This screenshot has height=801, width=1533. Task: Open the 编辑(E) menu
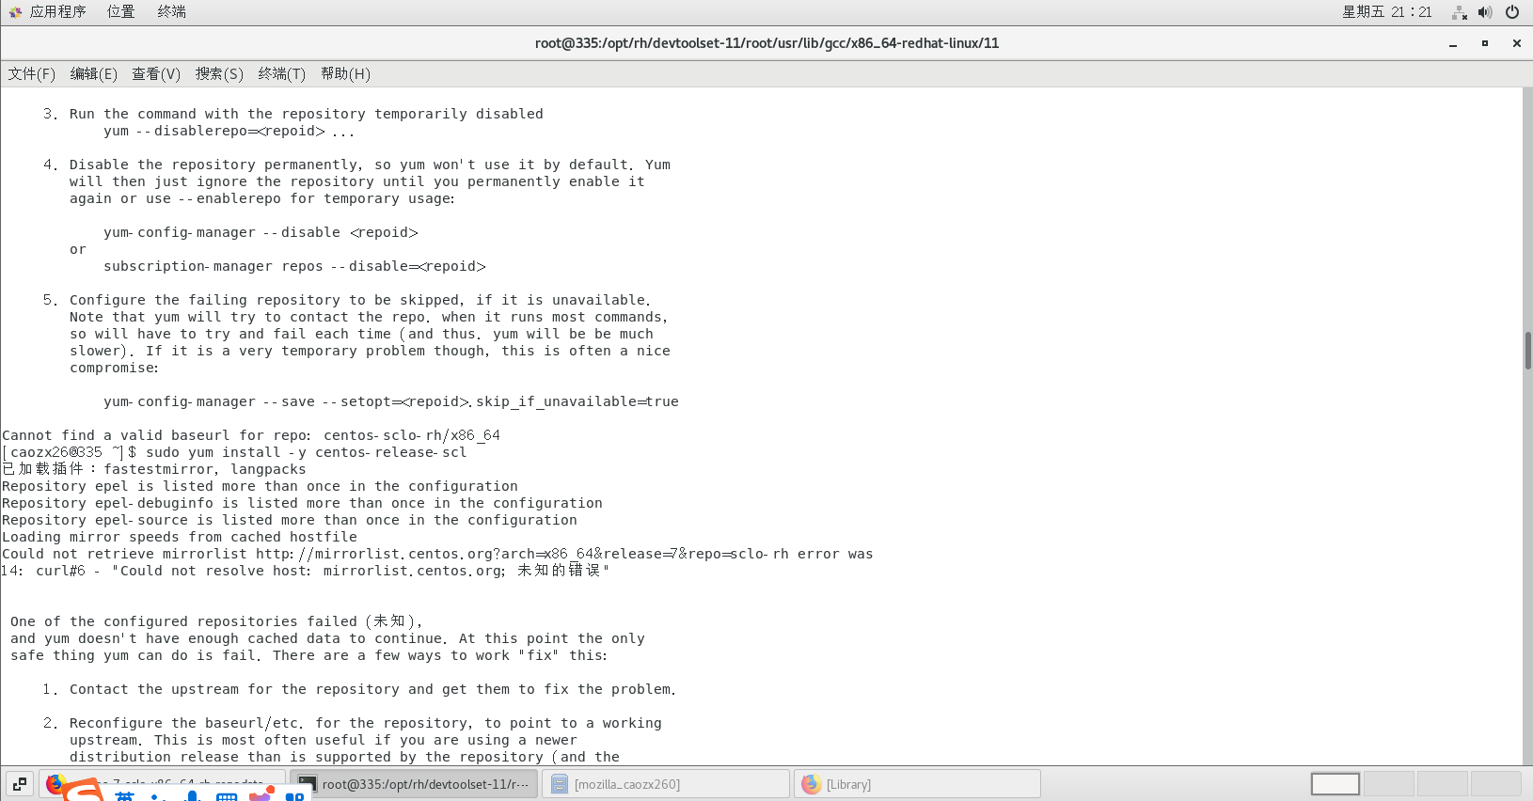click(x=94, y=73)
